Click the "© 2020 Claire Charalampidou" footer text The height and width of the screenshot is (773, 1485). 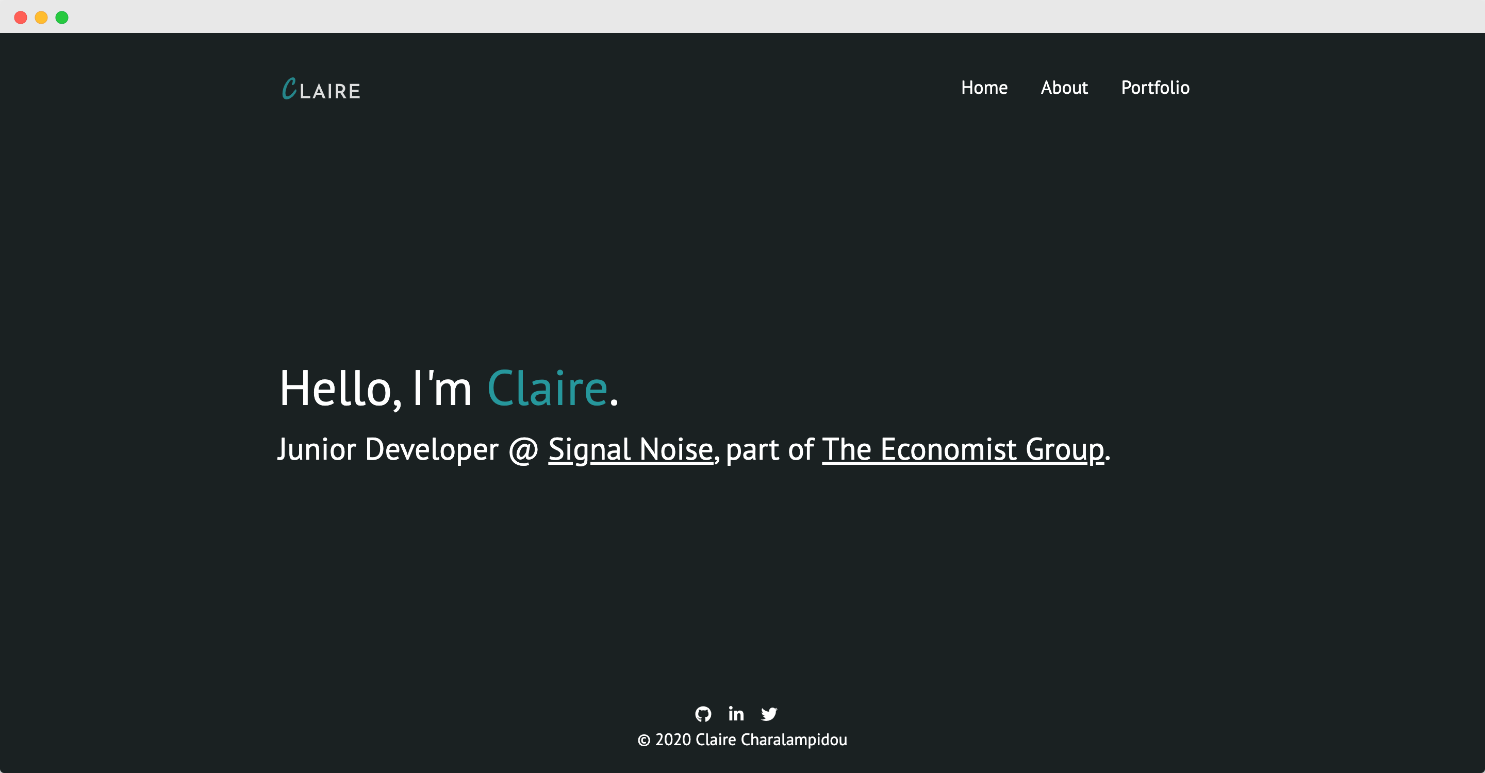click(x=742, y=740)
